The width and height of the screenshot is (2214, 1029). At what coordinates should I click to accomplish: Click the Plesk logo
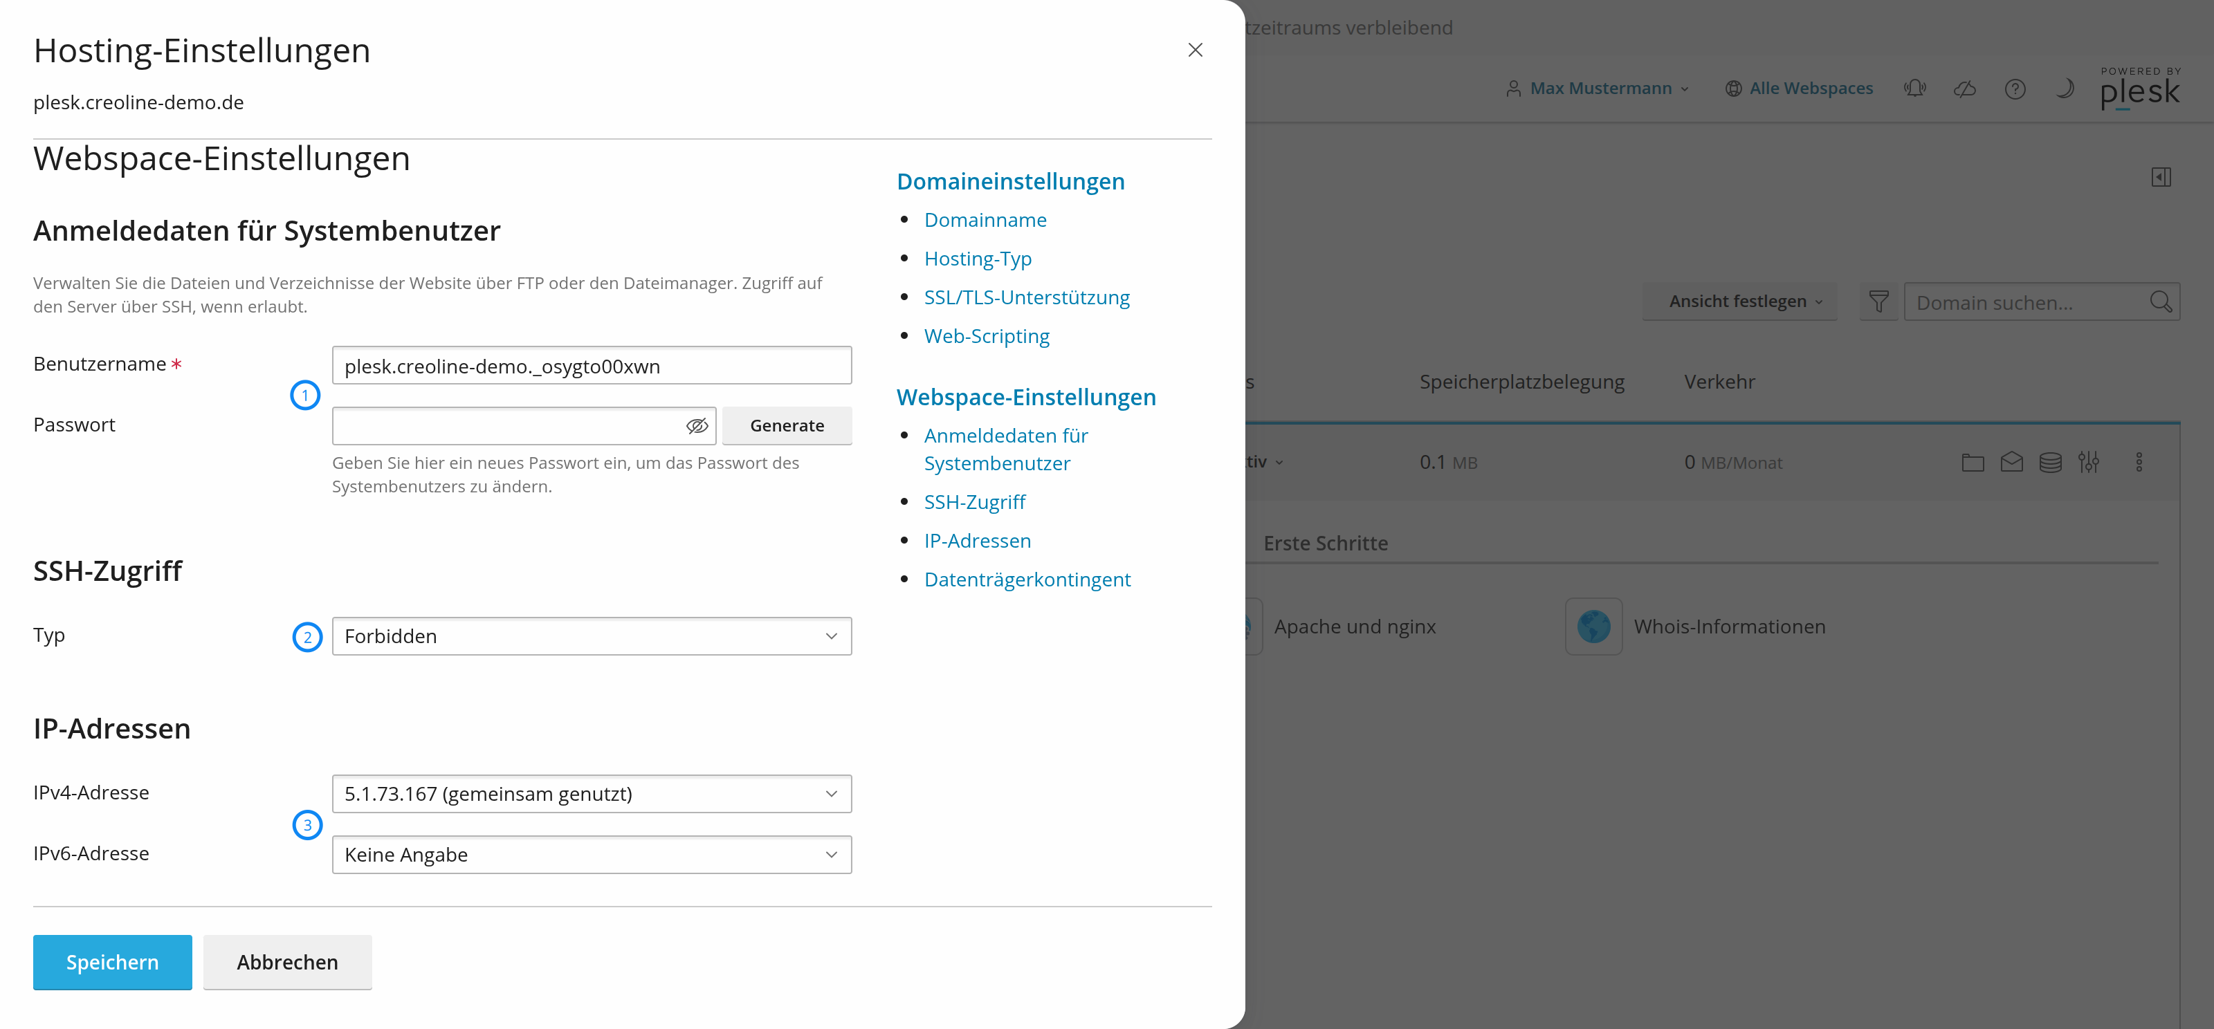[x=2140, y=89]
